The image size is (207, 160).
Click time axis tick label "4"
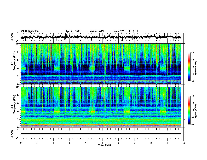[x=86, y=143]
